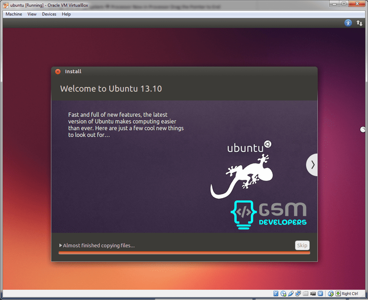This screenshot has width=368, height=300.
Task: Click the ubuntu logo text in slideshow
Action: 249,147
